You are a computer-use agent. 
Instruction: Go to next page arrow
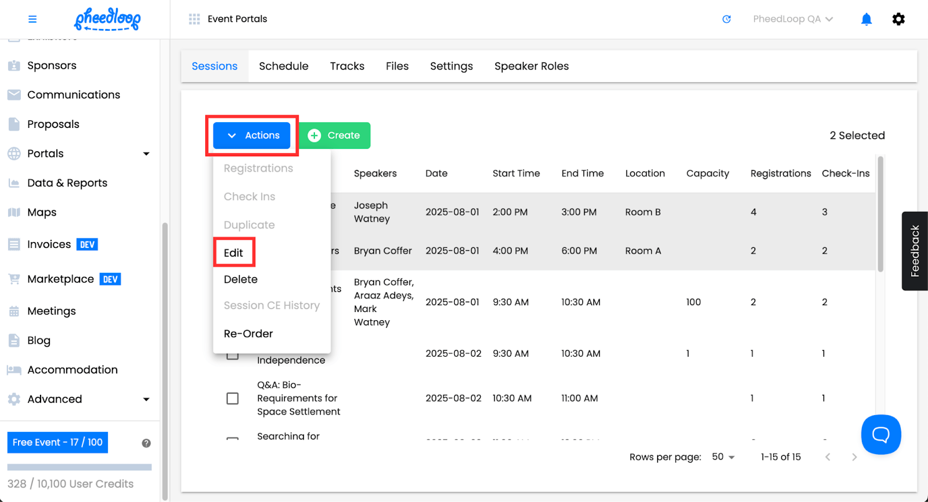[x=854, y=457]
